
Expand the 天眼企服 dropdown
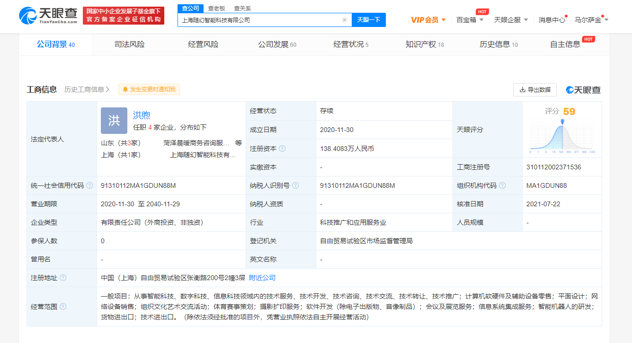pos(511,20)
